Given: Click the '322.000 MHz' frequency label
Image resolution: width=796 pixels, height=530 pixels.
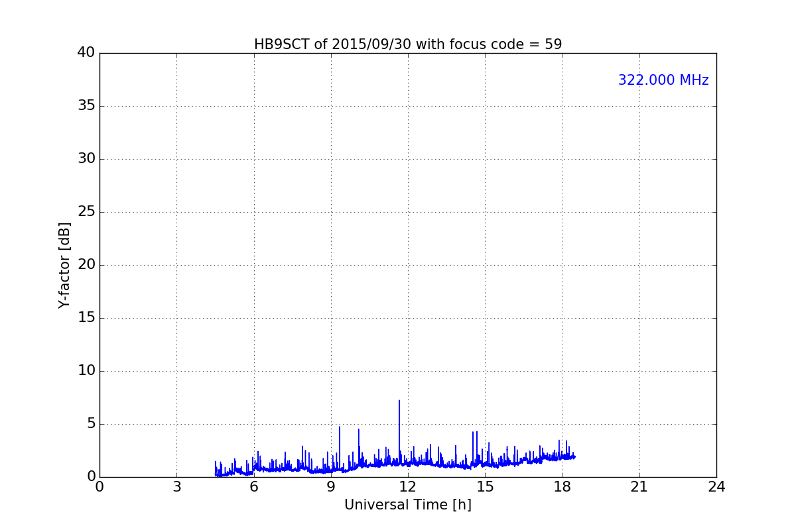Looking at the screenshot, I should click(663, 80).
